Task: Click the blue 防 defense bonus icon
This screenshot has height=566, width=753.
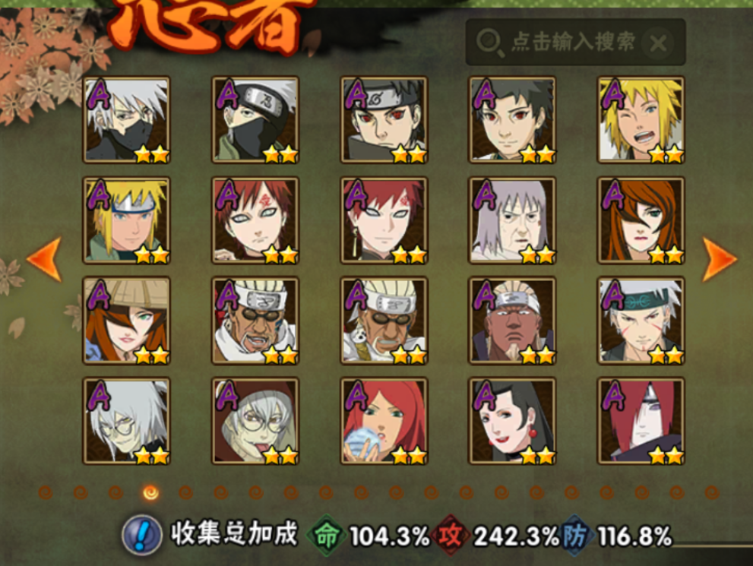Action: coord(575,536)
